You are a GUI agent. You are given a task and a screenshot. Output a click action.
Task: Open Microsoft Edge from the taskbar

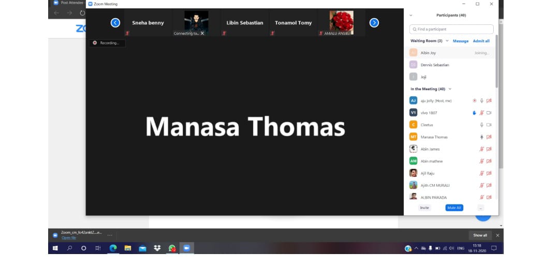(113, 248)
